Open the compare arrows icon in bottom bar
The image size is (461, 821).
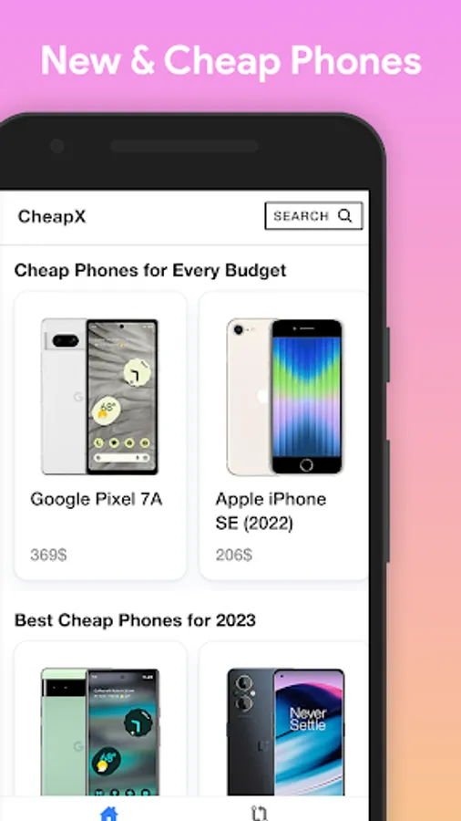pyautogui.click(x=260, y=814)
